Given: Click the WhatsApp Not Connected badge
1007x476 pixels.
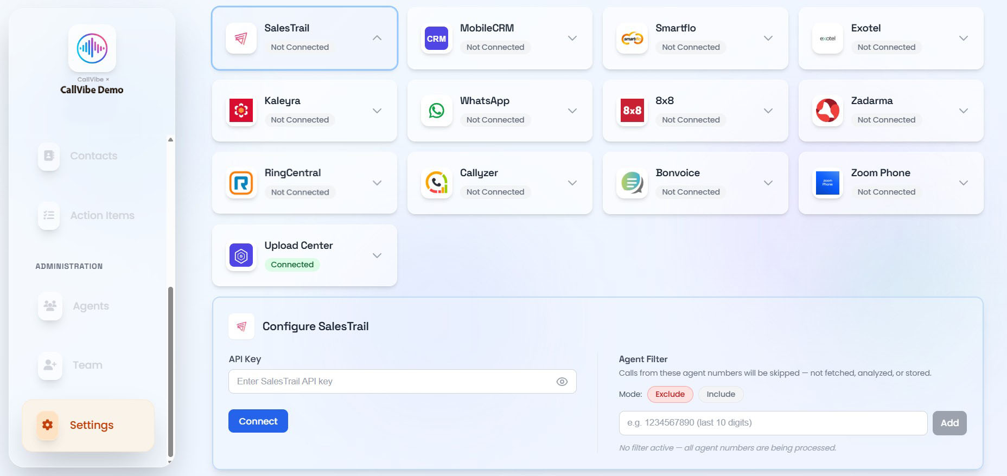Looking at the screenshot, I should pyautogui.click(x=495, y=120).
